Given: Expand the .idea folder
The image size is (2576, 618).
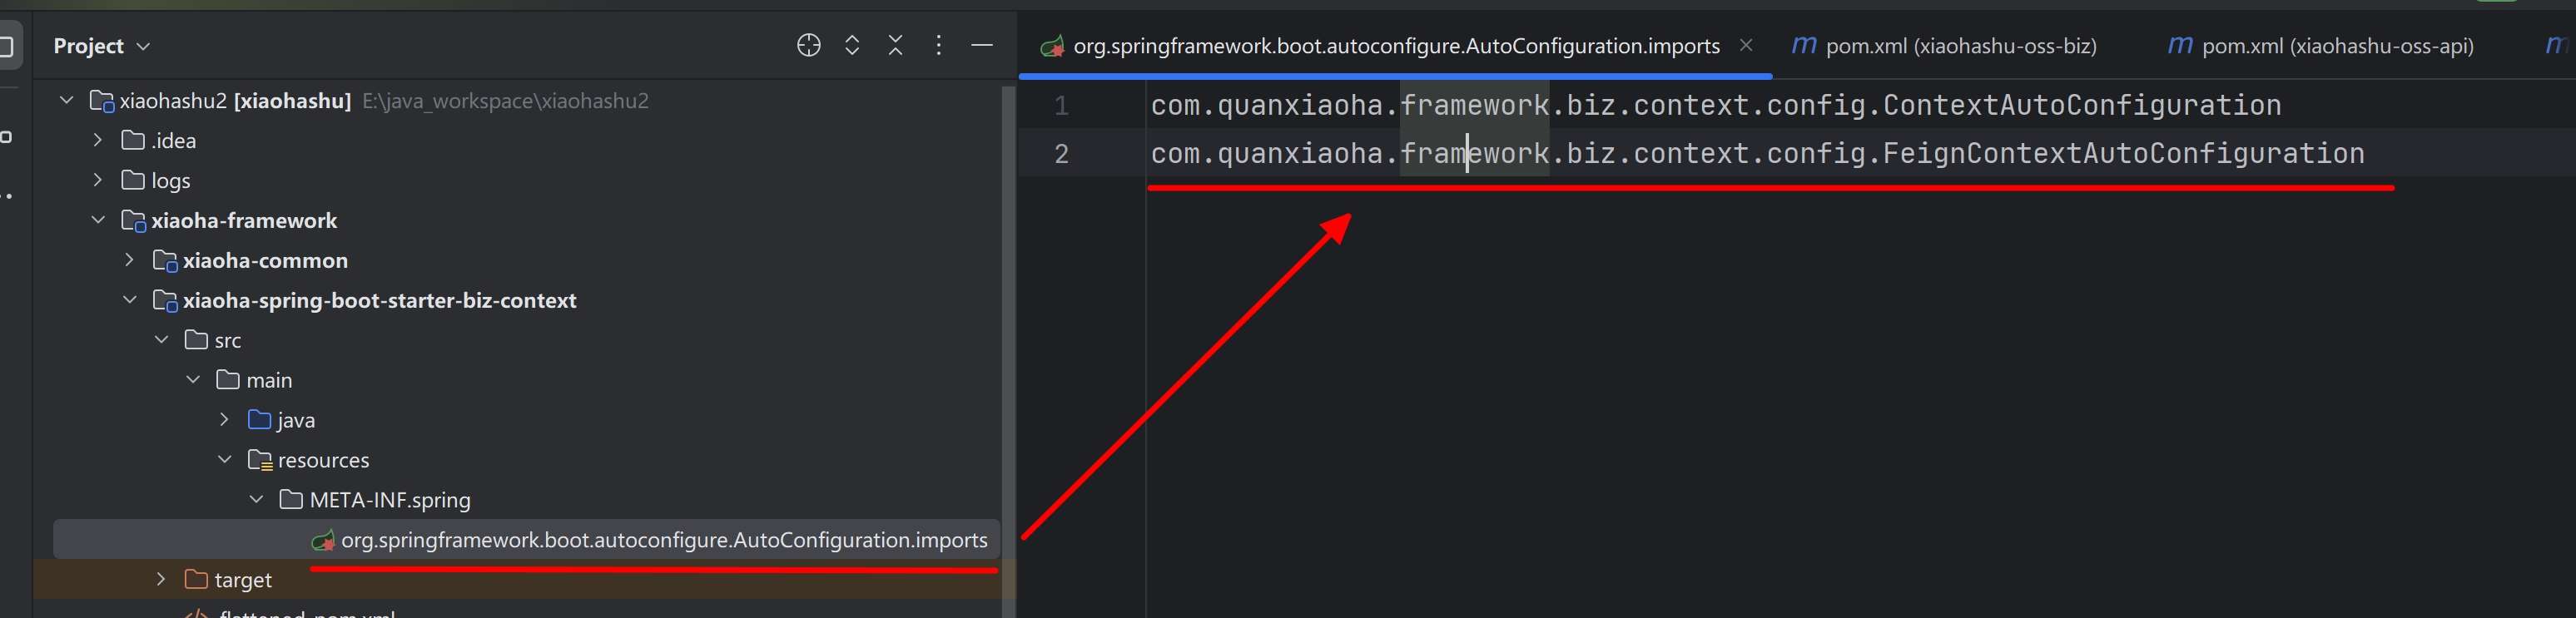Looking at the screenshot, I should click(x=98, y=141).
